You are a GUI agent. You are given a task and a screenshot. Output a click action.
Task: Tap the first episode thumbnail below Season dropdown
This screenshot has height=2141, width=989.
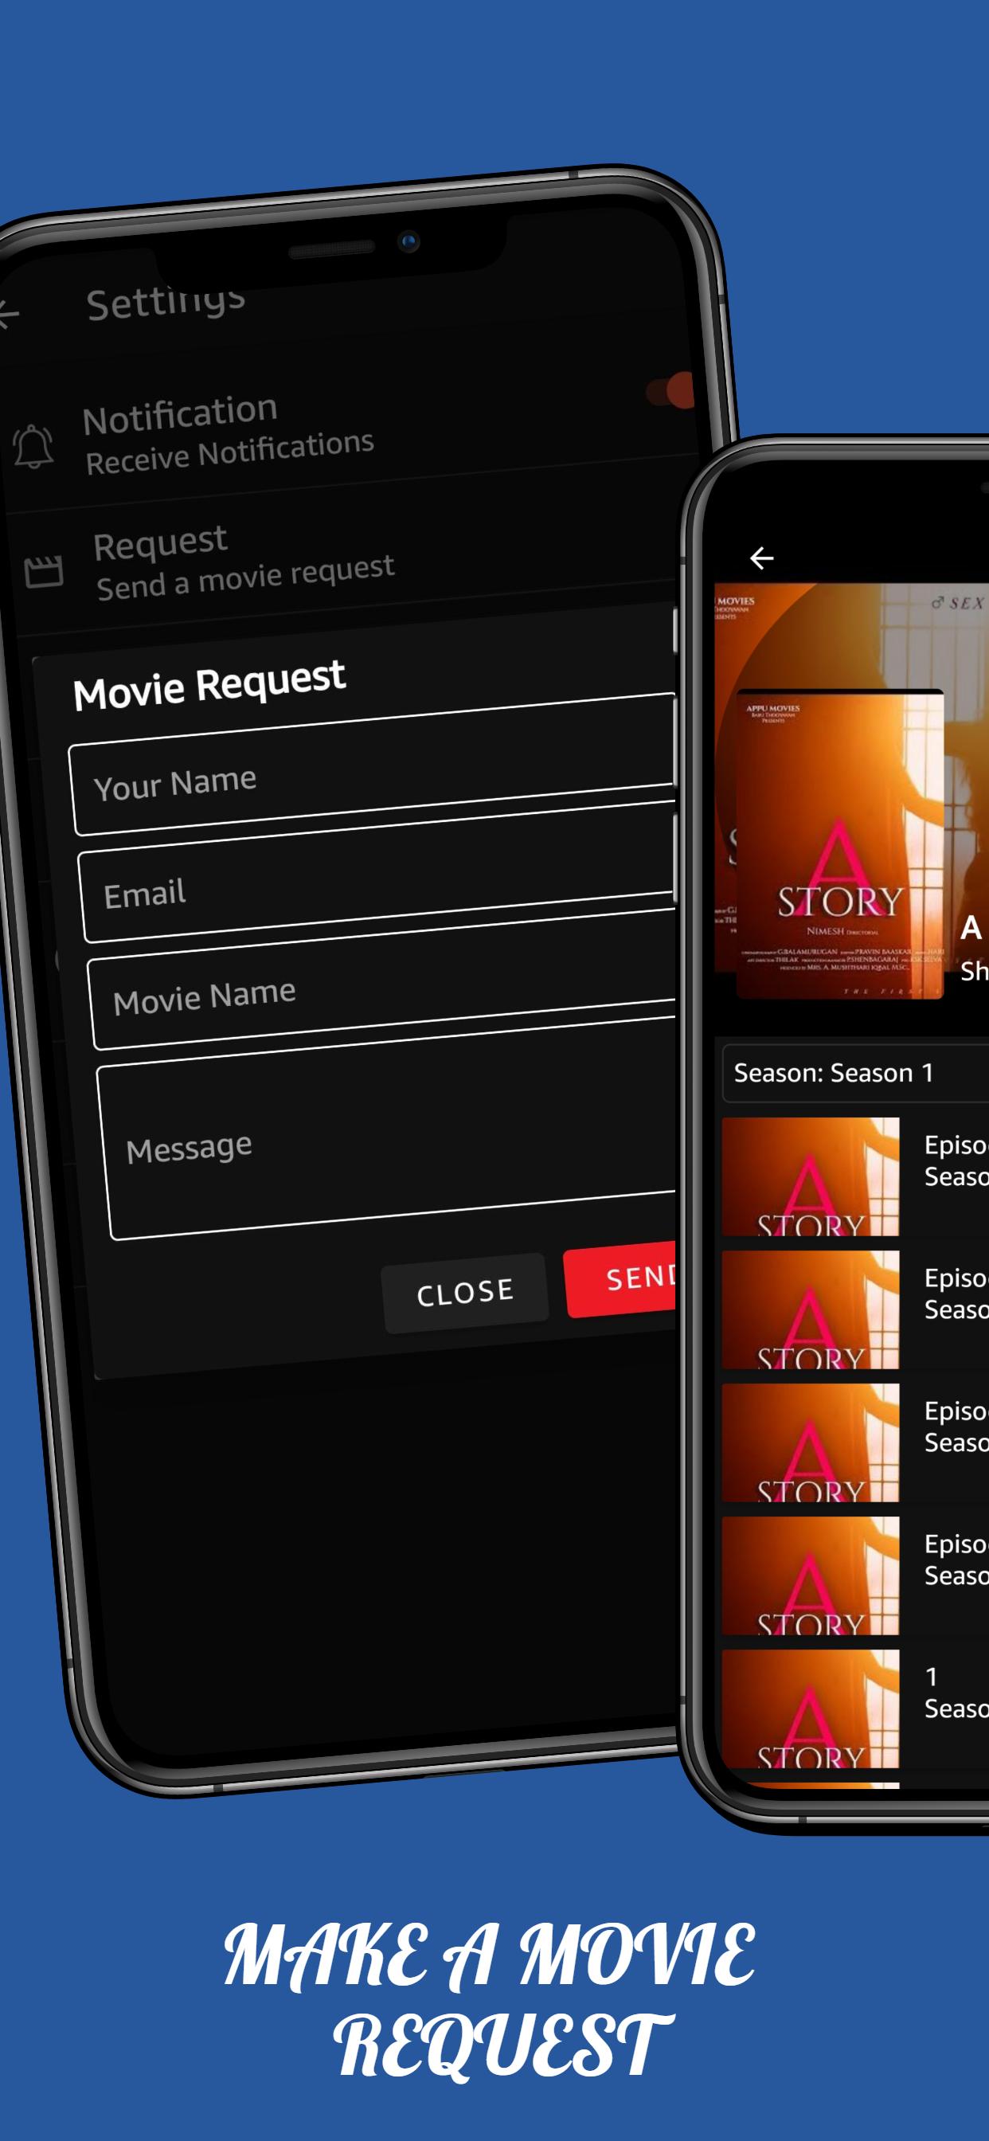point(811,1176)
